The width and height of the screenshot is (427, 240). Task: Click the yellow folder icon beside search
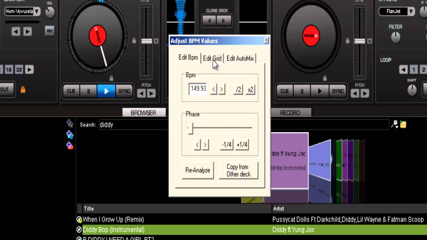coord(403,124)
